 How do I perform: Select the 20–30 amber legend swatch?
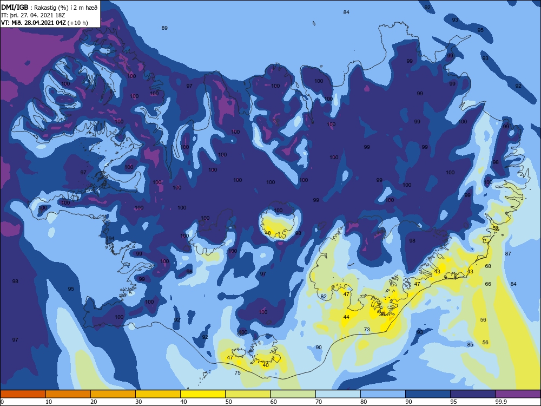(113, 394)
